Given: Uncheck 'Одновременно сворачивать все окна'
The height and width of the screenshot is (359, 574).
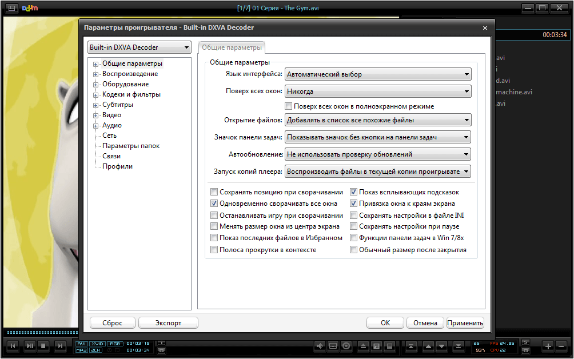Looking at the screenshot, I should click(x=214, y=203).
